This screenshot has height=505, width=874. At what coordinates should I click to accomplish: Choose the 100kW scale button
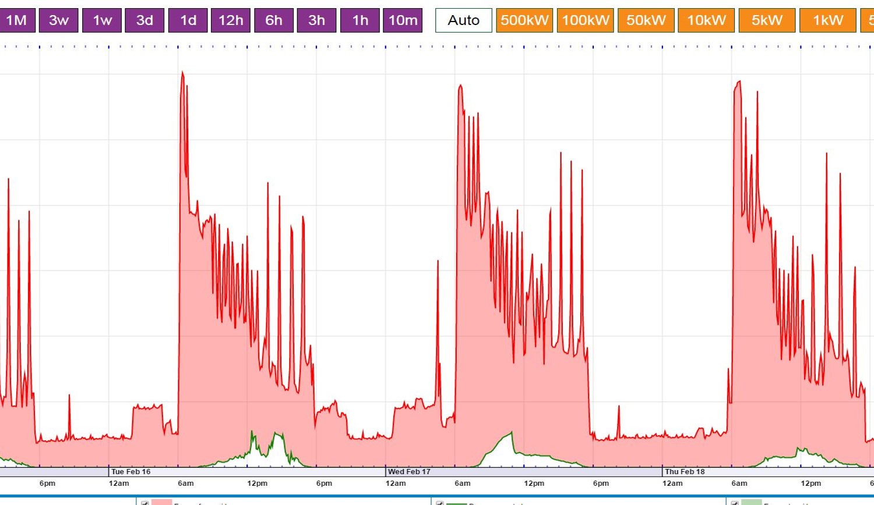tap(585, 20)
